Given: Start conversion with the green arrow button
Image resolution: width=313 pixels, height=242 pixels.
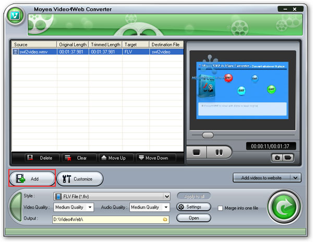Looking at the screenshot, I should pos(284,207).
